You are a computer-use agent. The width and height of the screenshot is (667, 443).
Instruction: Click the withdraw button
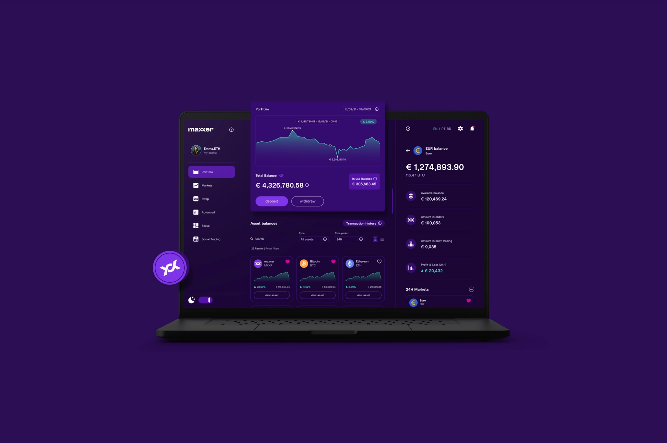307,201
